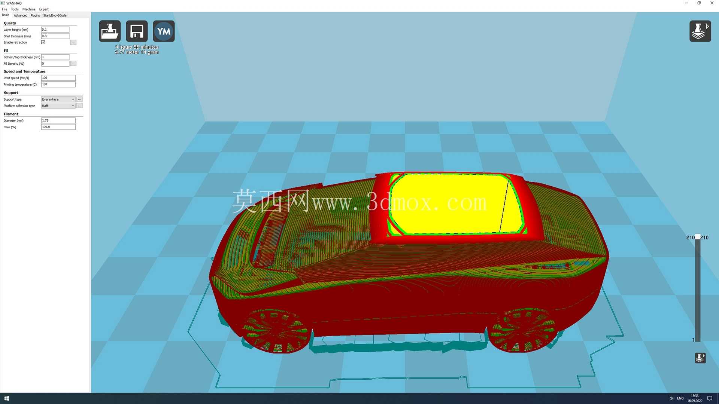This screenshot has height=404, width=719.
Task: Click the Fill Density input field
Action: (x=55, y=64)
